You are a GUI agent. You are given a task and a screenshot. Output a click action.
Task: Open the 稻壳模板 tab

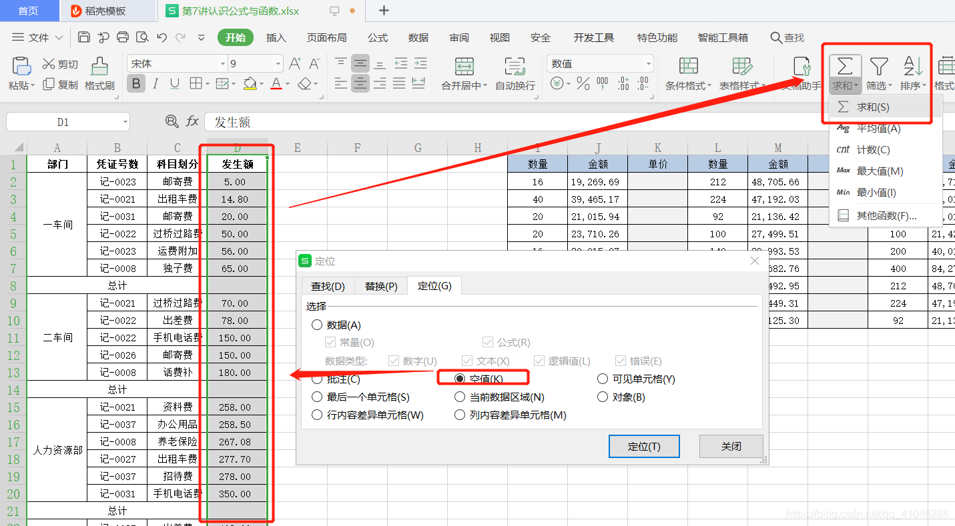click(107, 11)
